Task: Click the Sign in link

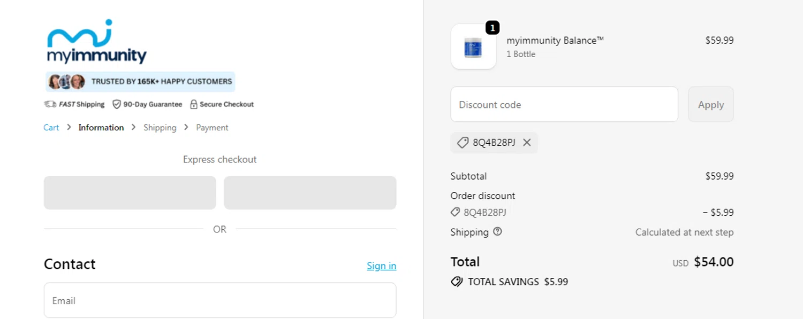Action: point(382,266)
